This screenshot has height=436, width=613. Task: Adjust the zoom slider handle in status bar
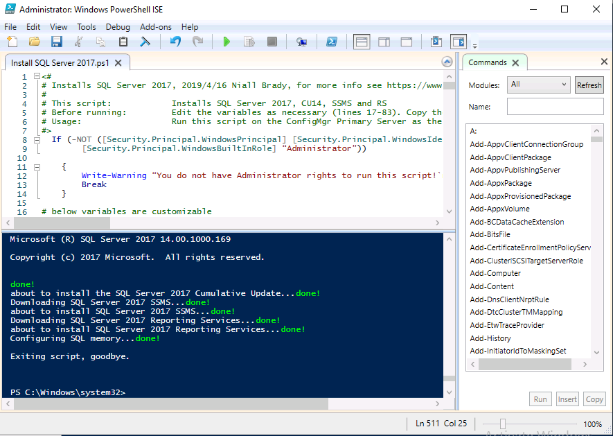pos(503,424)
